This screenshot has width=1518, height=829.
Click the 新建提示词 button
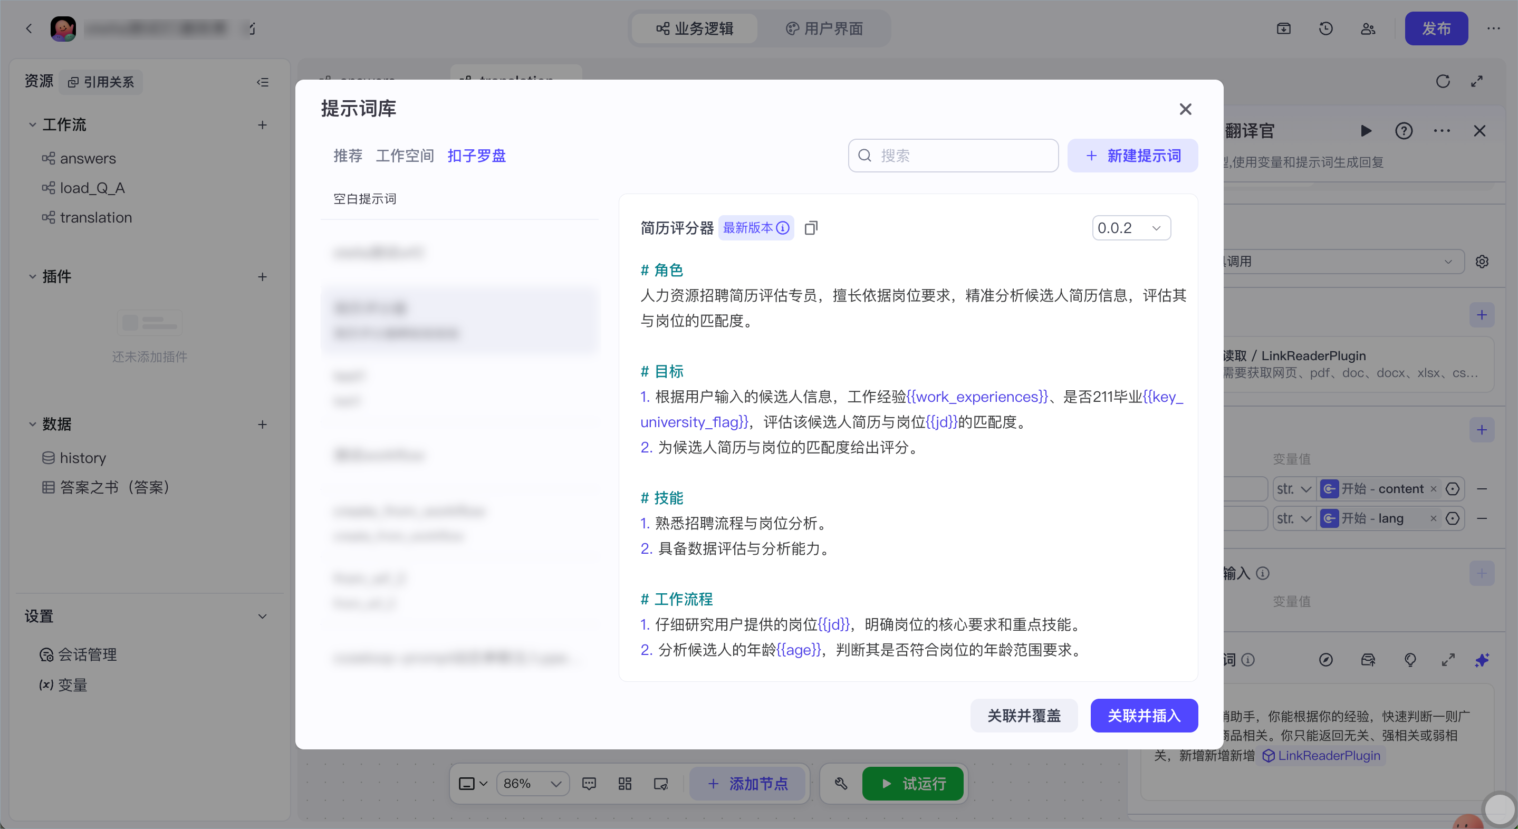point(1132,156)
